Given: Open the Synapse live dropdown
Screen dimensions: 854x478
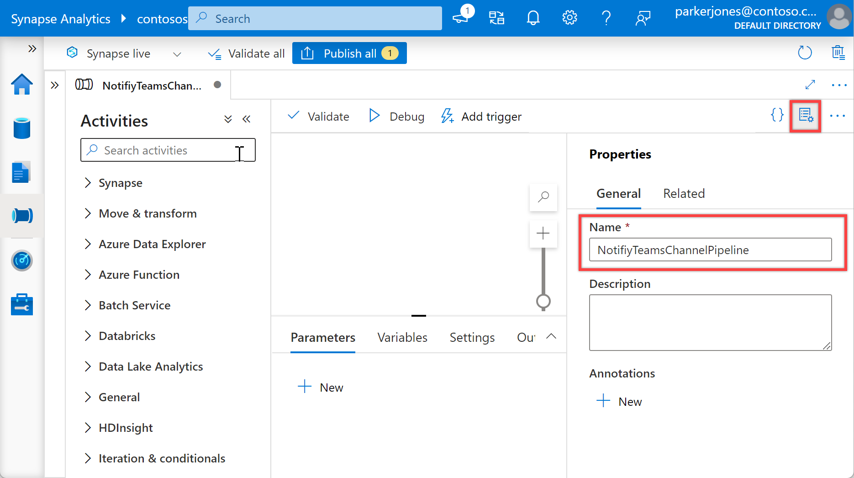Looking at the screenshot, I should click(x=177, y=54).
